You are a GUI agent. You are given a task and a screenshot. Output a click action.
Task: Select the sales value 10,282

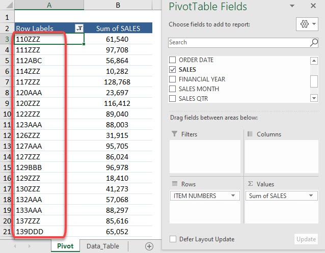point(118,71)
